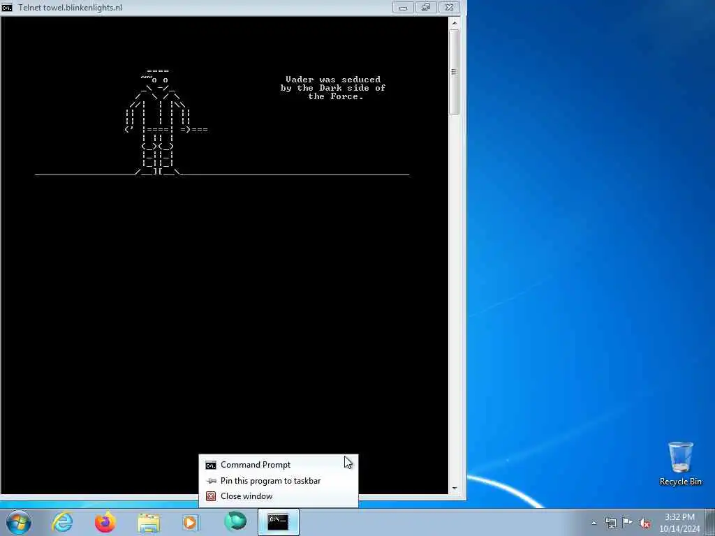
Task: Open Command Prompt from the jump list
Action: coord(278,465)
